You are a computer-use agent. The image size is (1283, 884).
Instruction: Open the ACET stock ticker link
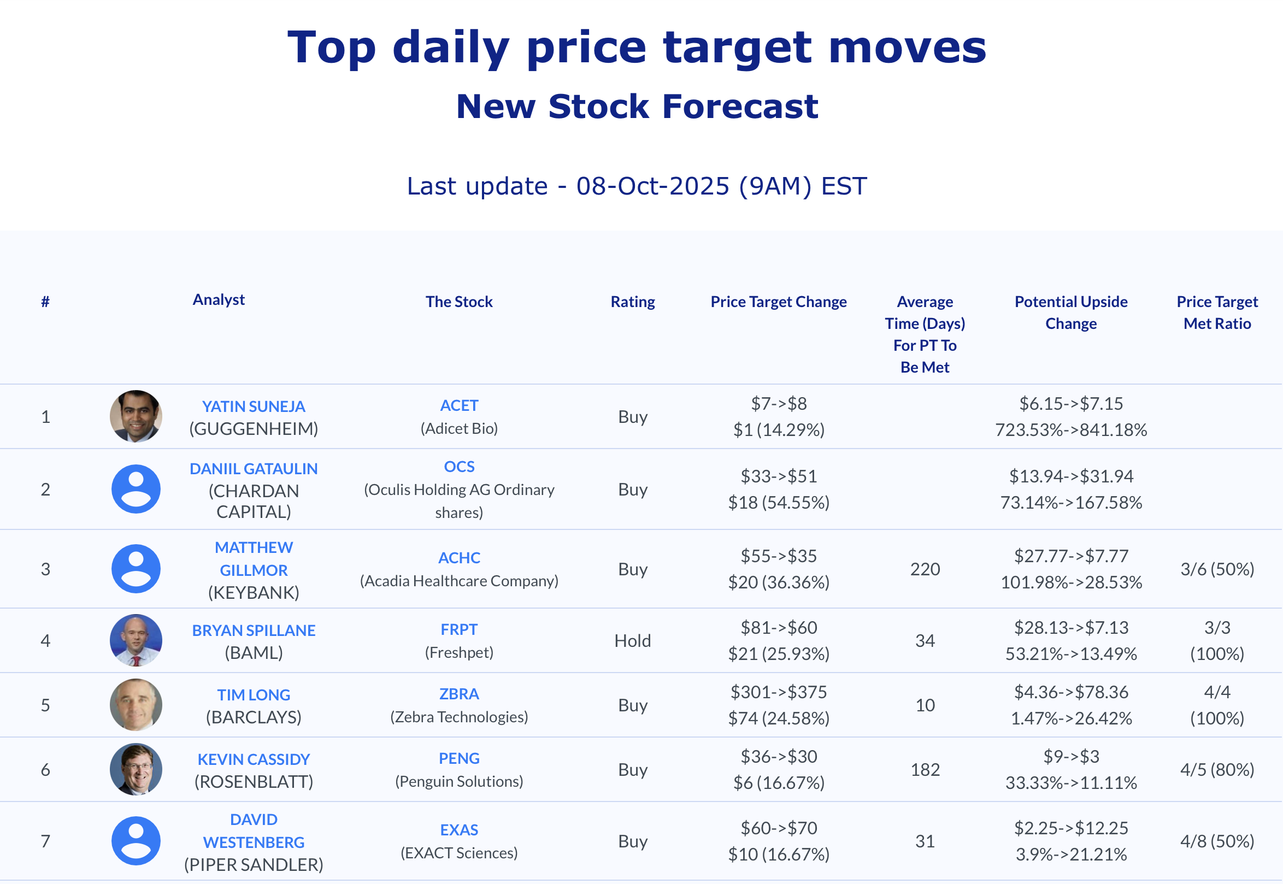click(458, 405)
